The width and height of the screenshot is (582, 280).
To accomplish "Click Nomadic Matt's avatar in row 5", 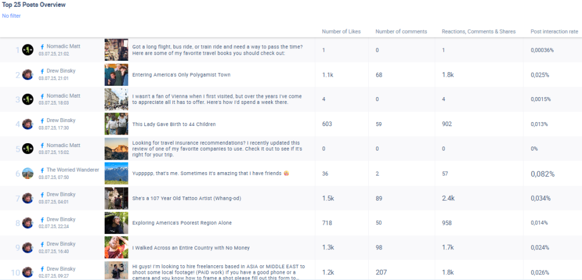I will pos(28,149).
